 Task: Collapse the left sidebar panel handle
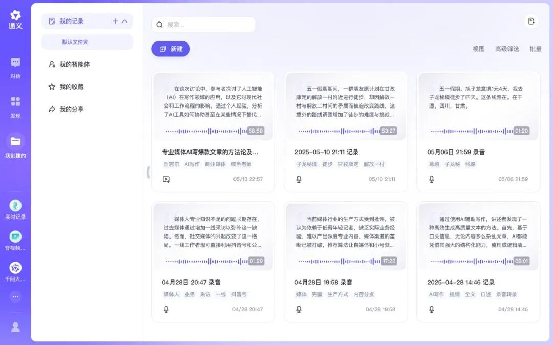148,172
